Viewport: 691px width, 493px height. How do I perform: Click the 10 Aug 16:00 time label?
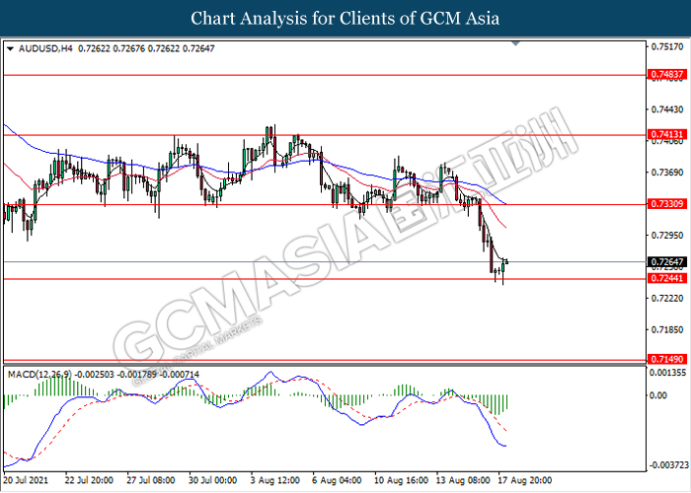coord(401,480)
